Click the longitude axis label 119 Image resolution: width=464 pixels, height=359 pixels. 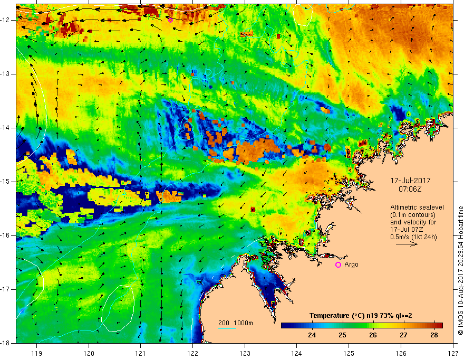click(37, 353)
